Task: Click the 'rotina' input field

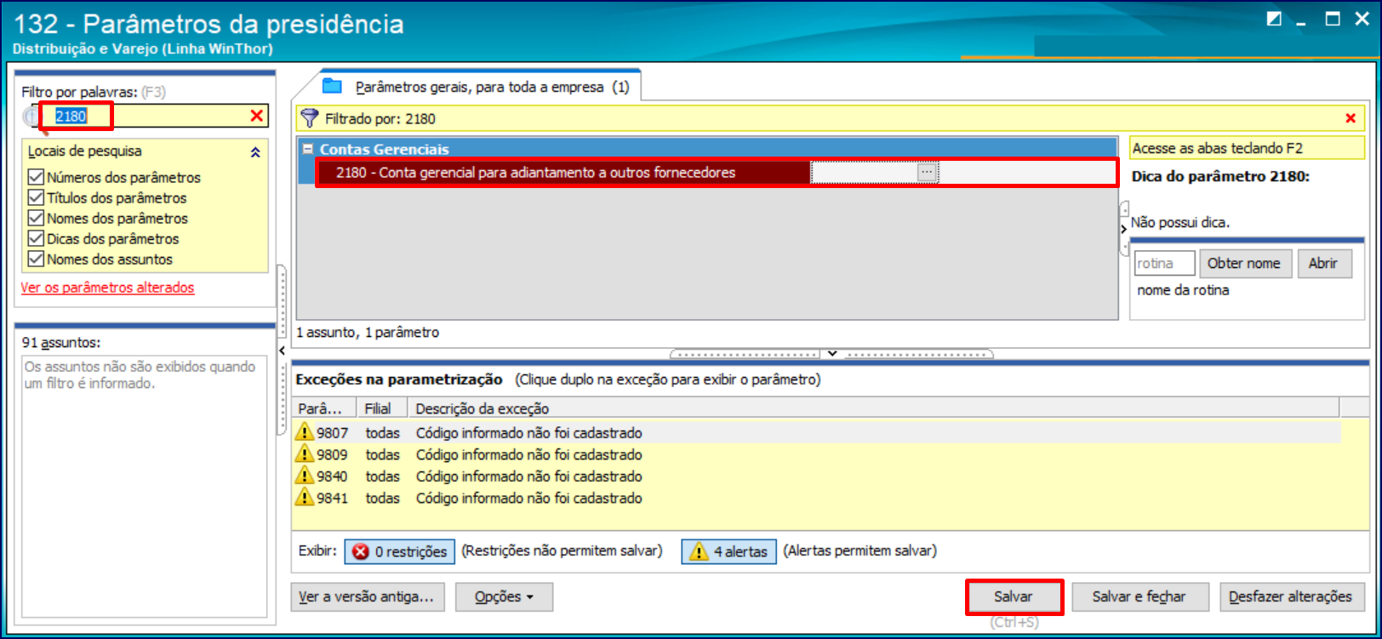Action: 1164,264
